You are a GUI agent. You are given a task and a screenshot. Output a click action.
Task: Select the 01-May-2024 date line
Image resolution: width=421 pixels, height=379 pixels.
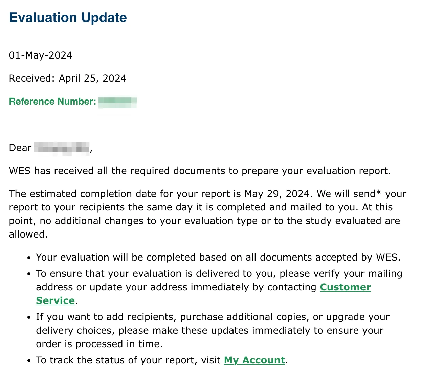[41, 55]
